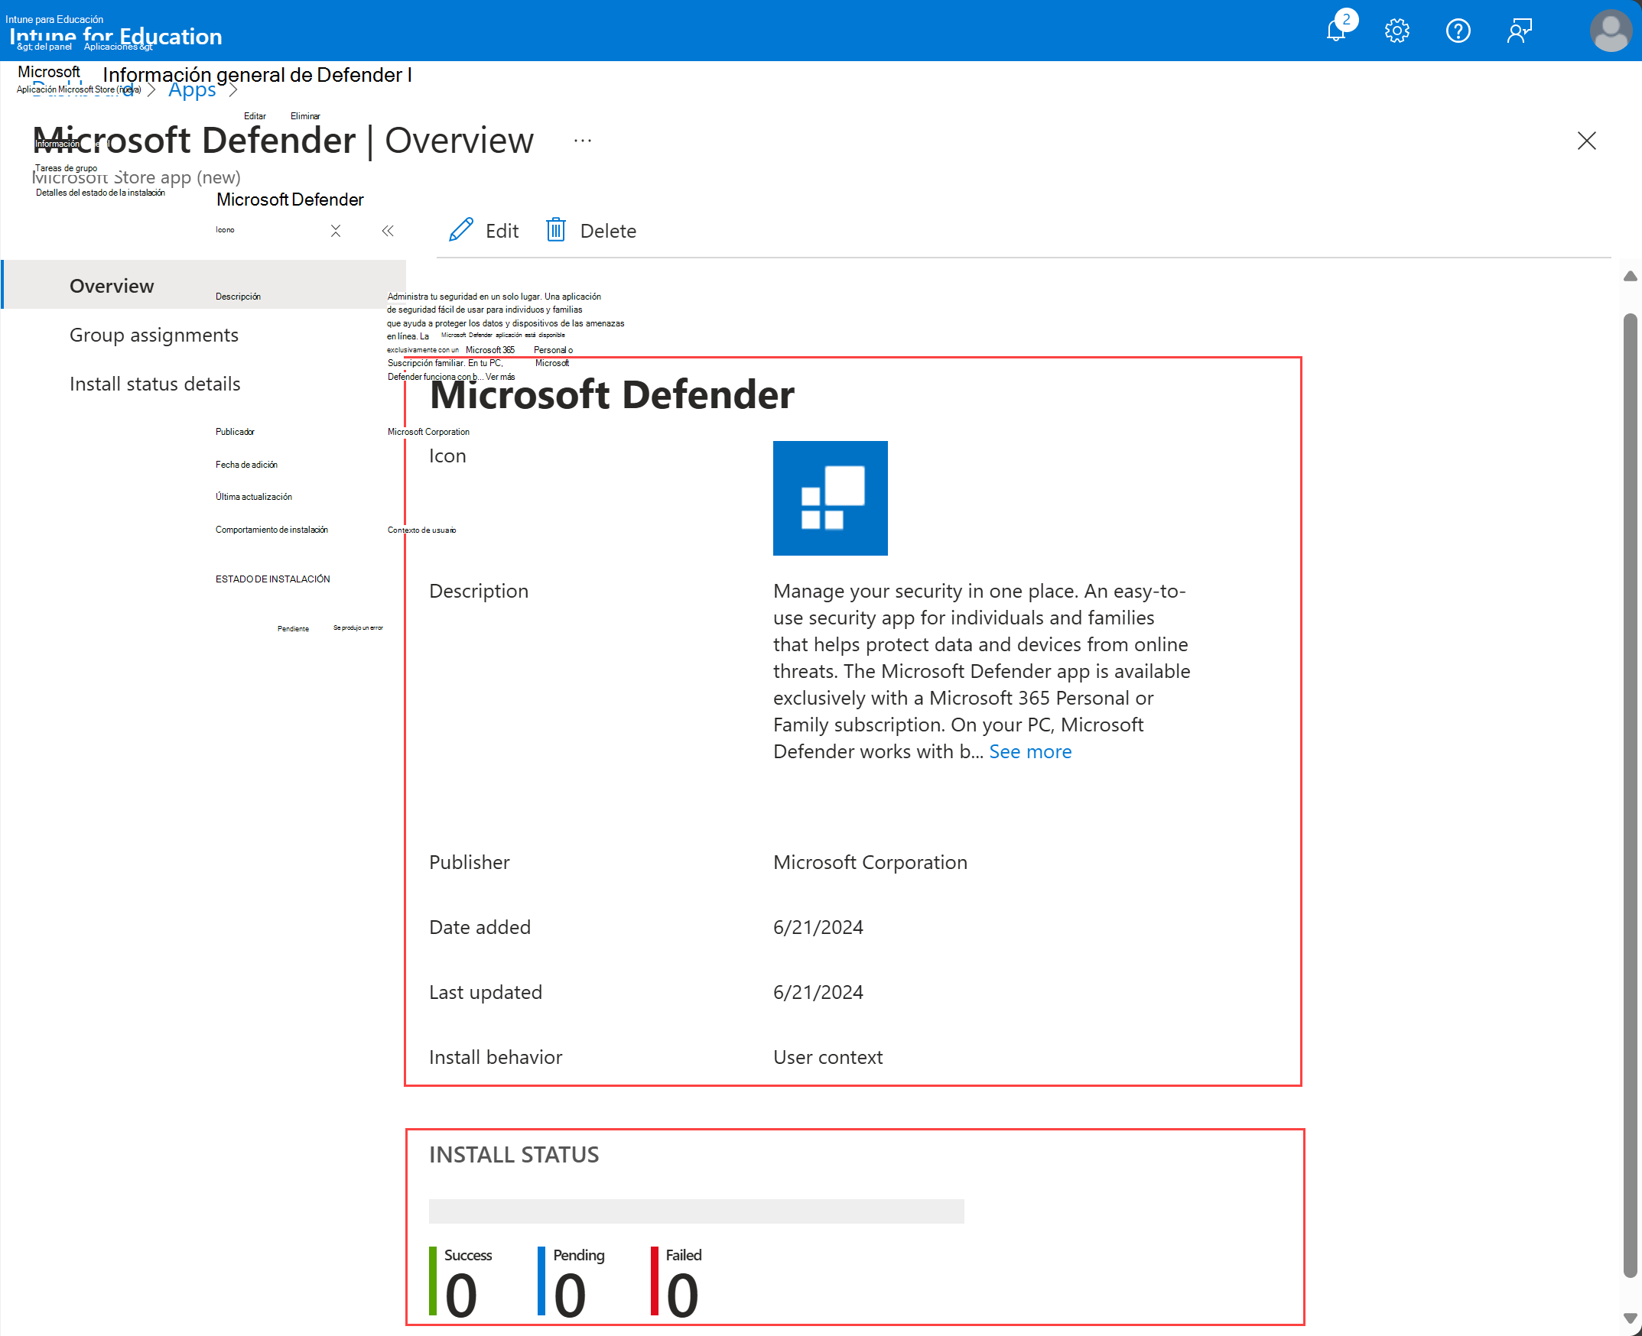Click the Delete button label

pyautogui.click(x=609, y=231)
